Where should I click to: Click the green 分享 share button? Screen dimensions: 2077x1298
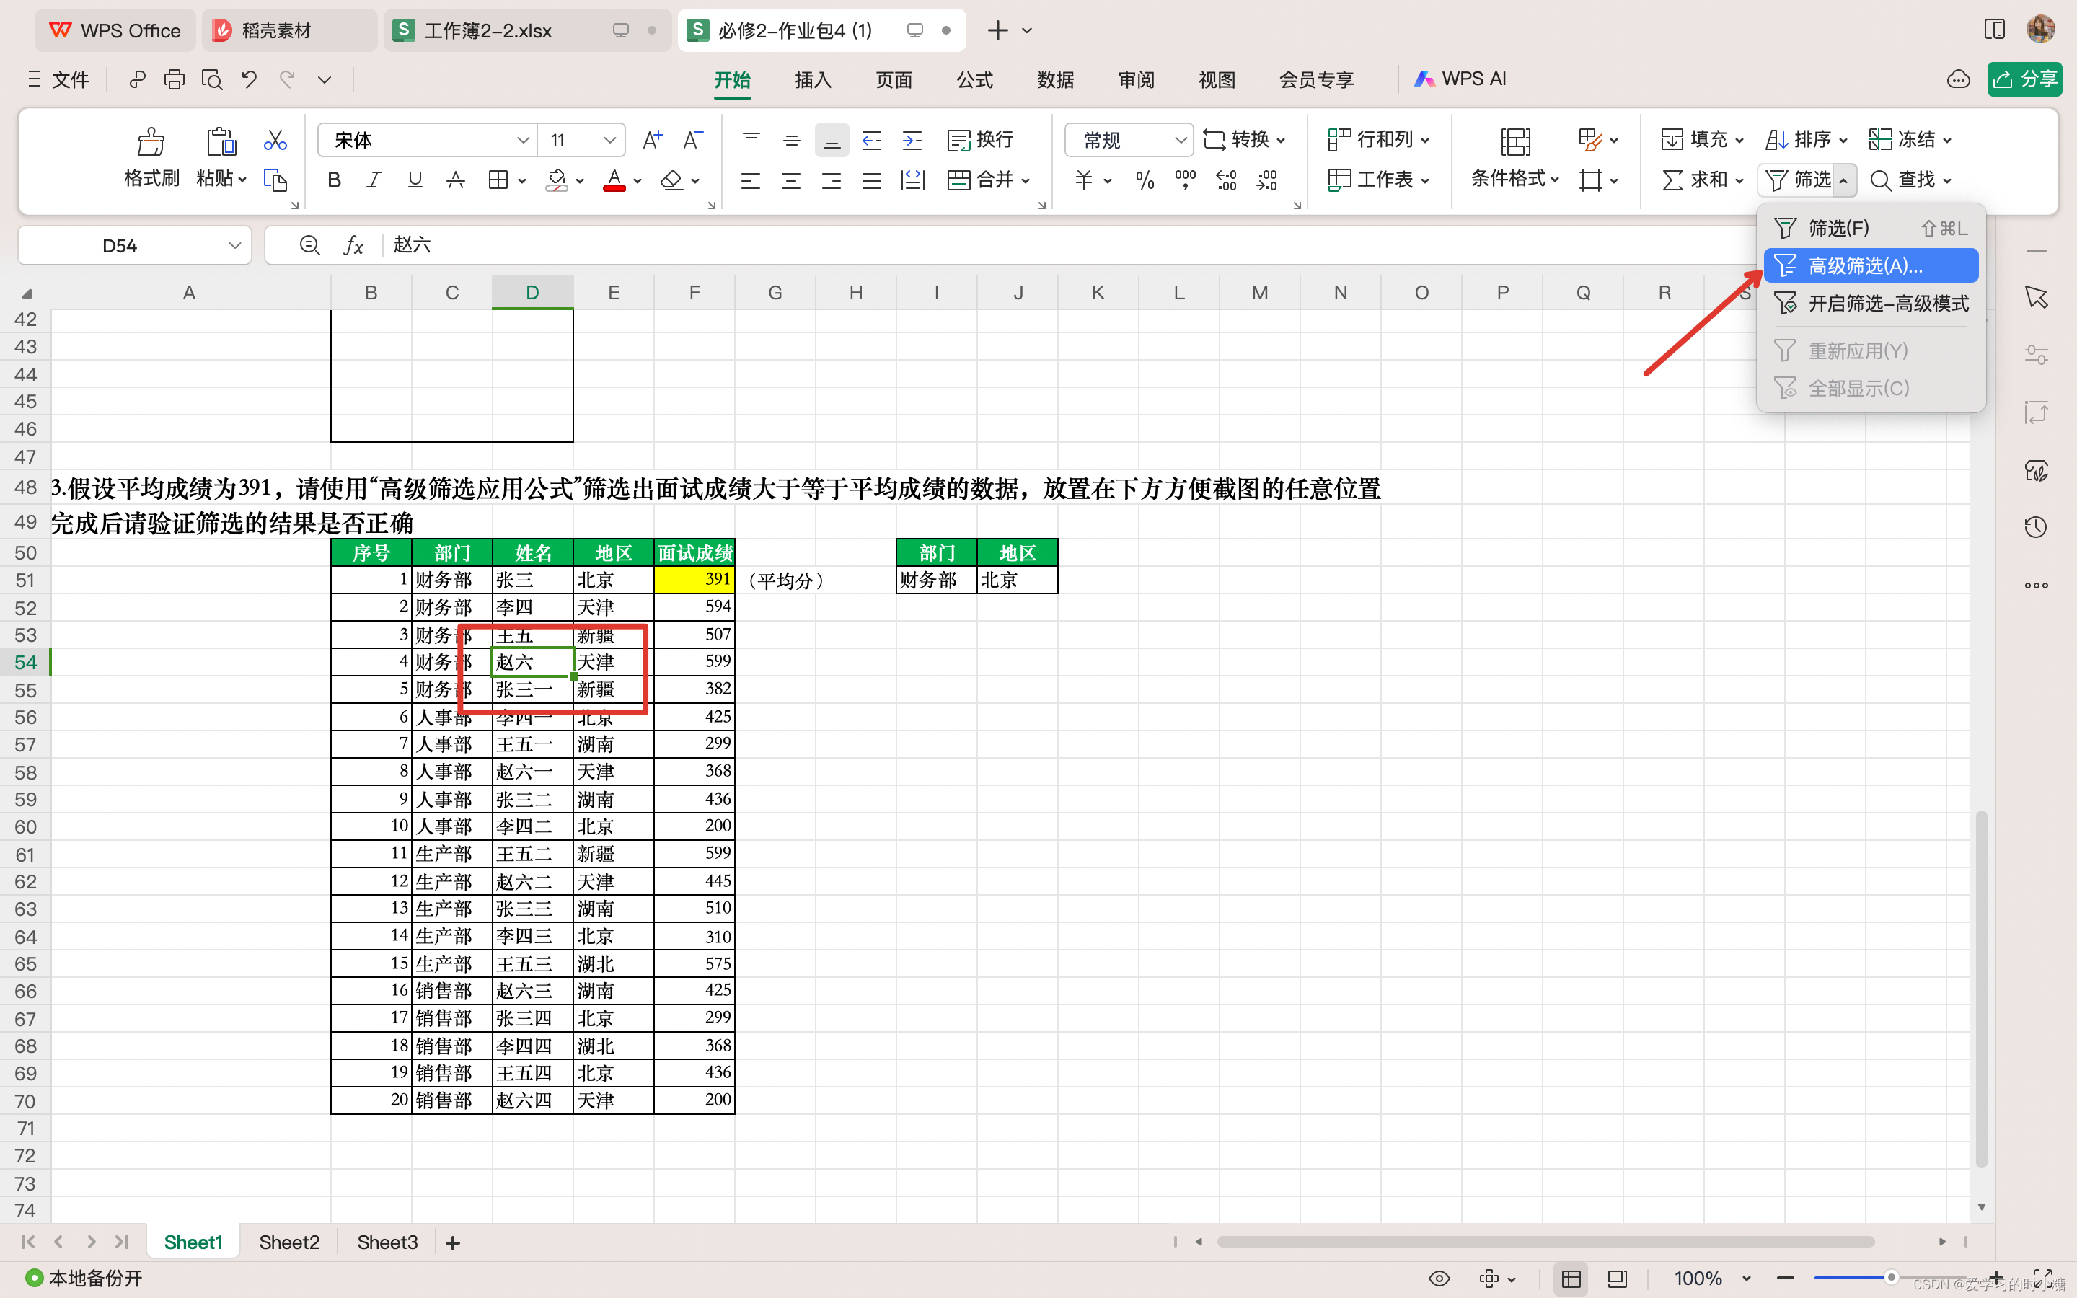[2024, 80]
